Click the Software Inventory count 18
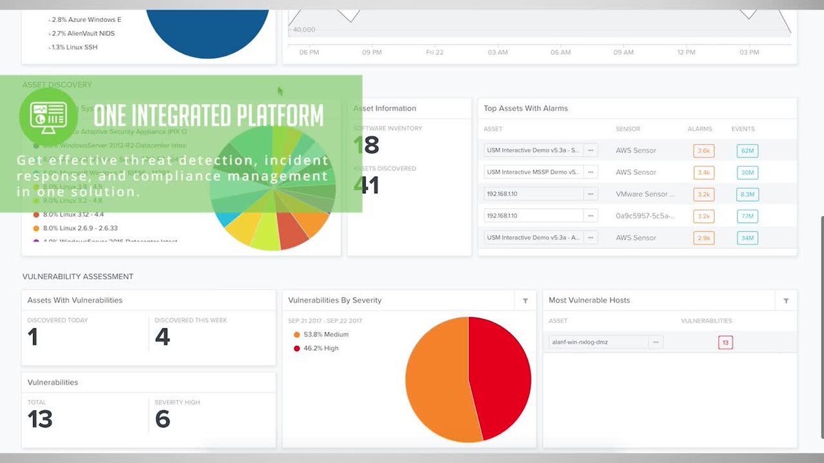The width and height of the screenshot is (824, 463). pos(366,145)
